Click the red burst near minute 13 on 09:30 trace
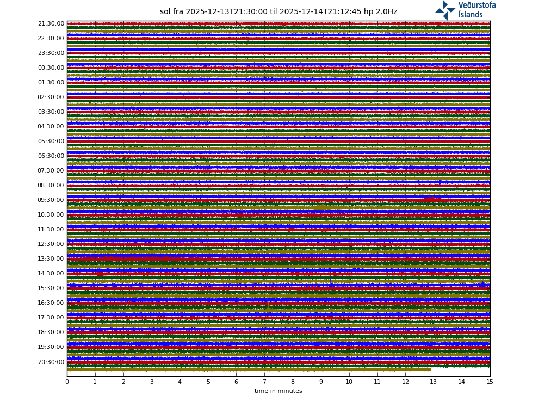The height and width of the screenshot is (418, 557). (x=432, y=200)
